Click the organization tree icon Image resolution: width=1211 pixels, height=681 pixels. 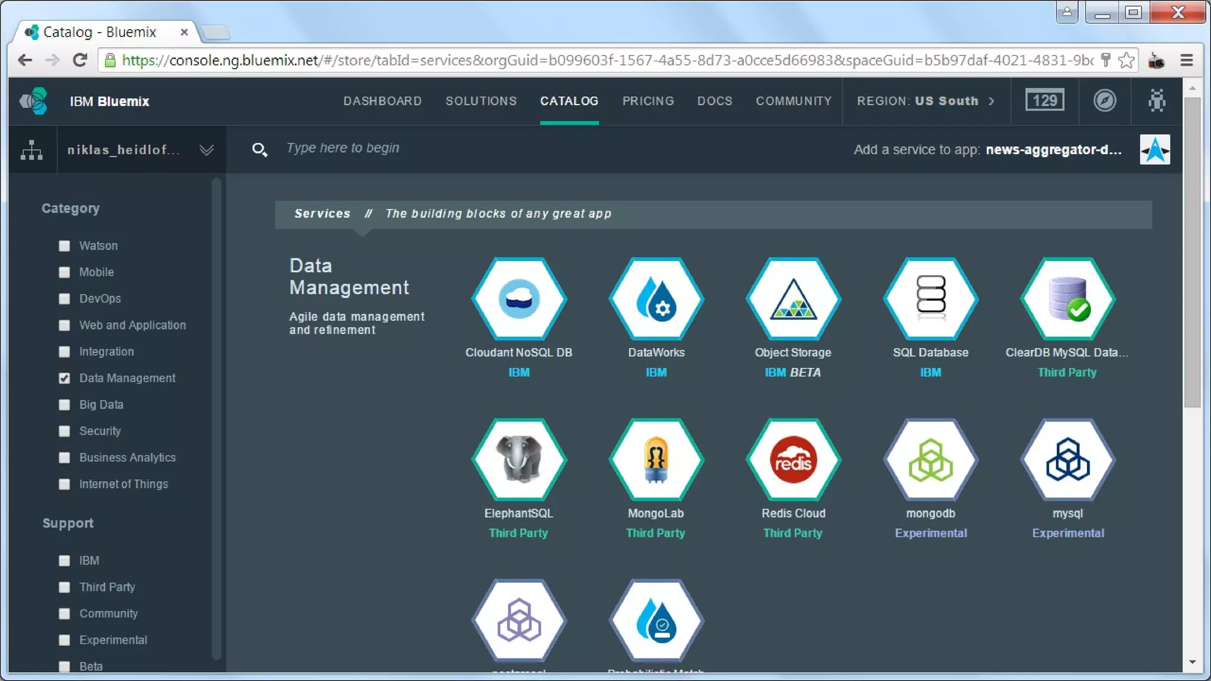click(x=32, y=150)
